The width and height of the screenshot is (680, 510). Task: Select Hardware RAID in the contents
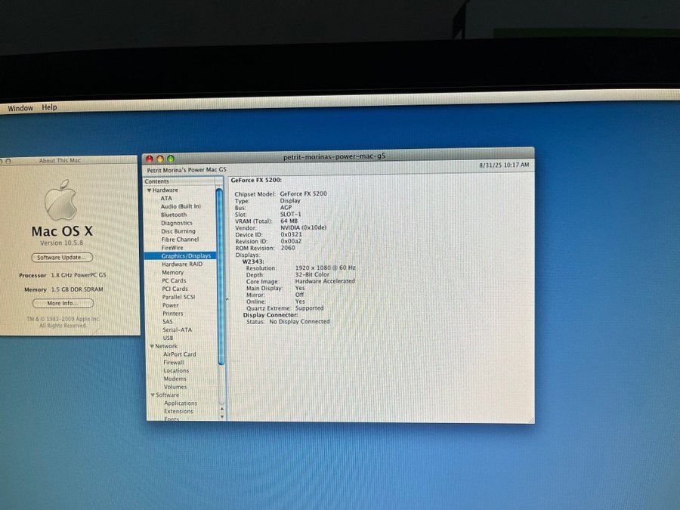coord(182,264)
